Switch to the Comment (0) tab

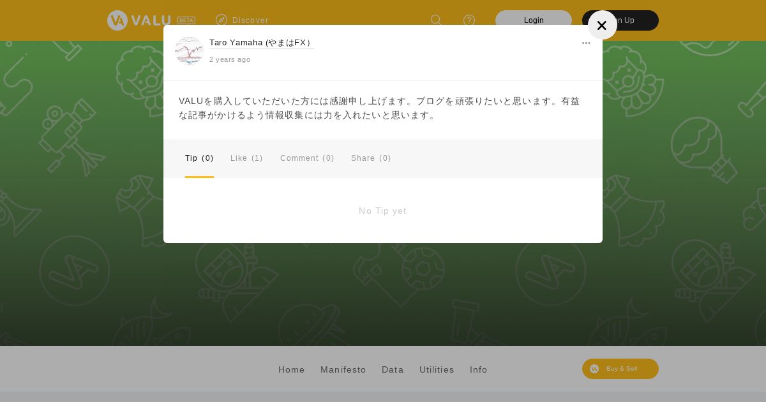(x=307, y=158)
